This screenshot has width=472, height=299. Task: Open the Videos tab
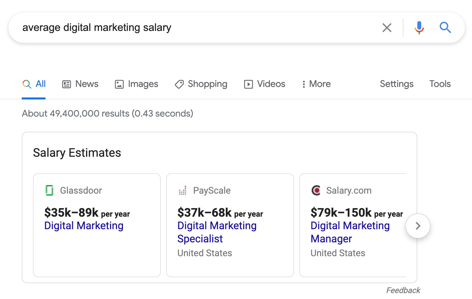click(265, 84)
